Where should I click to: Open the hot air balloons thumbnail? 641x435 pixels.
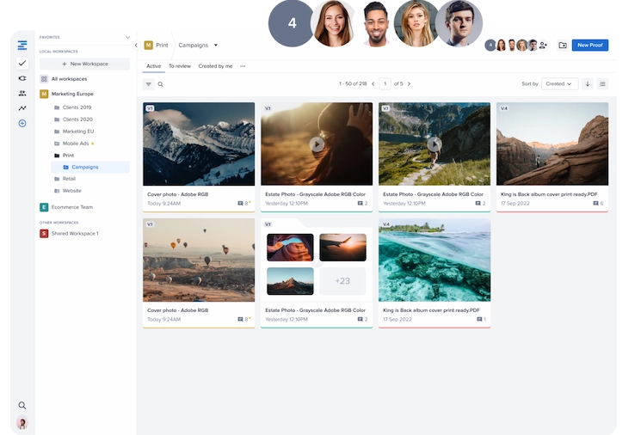(x=199, y=260)
